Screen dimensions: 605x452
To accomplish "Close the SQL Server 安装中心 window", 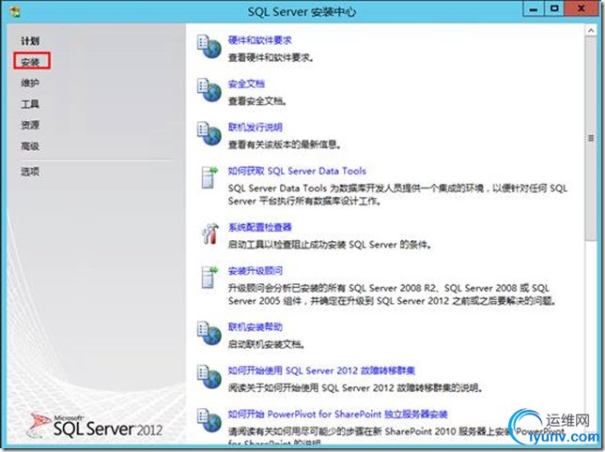I will (582, 9).
